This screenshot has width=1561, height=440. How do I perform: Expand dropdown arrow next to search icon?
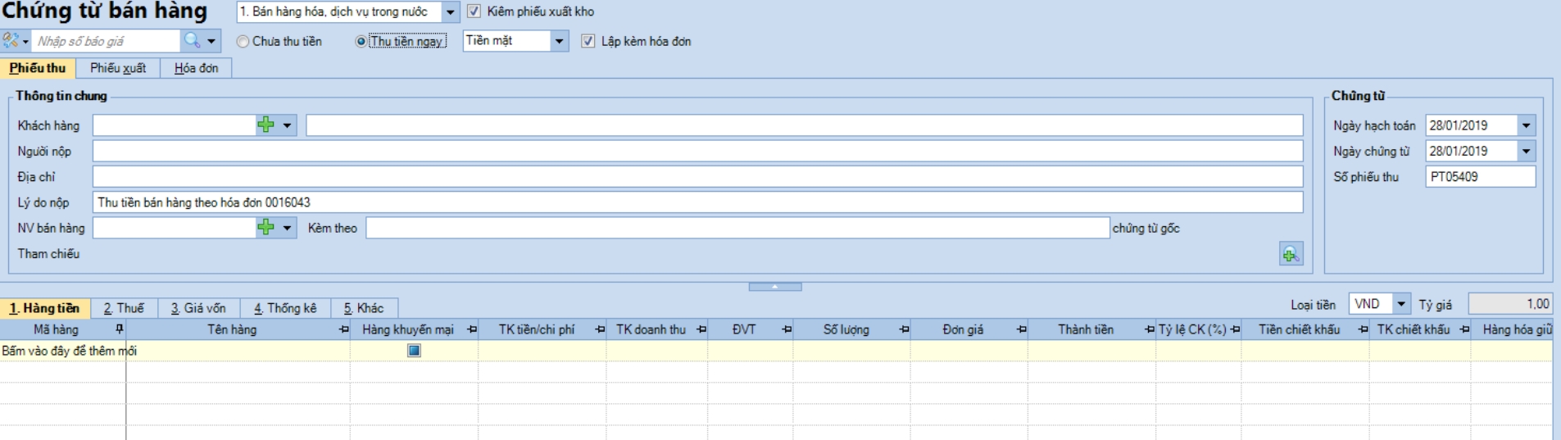[x=211, y=40]
